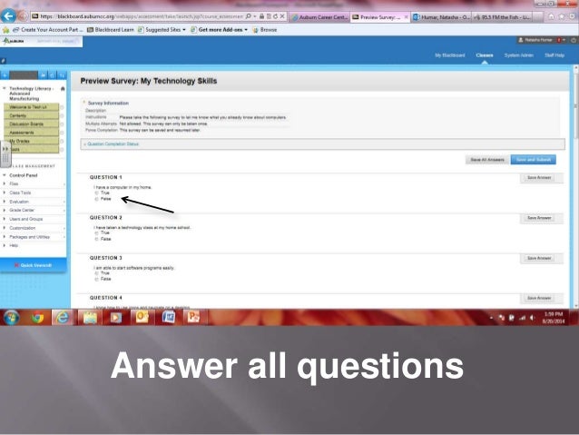Click the lock security icon in the address bar
579x435 pixels.
point(261,16)
